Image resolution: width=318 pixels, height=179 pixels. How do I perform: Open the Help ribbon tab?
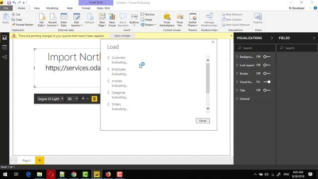click(70, 8)
